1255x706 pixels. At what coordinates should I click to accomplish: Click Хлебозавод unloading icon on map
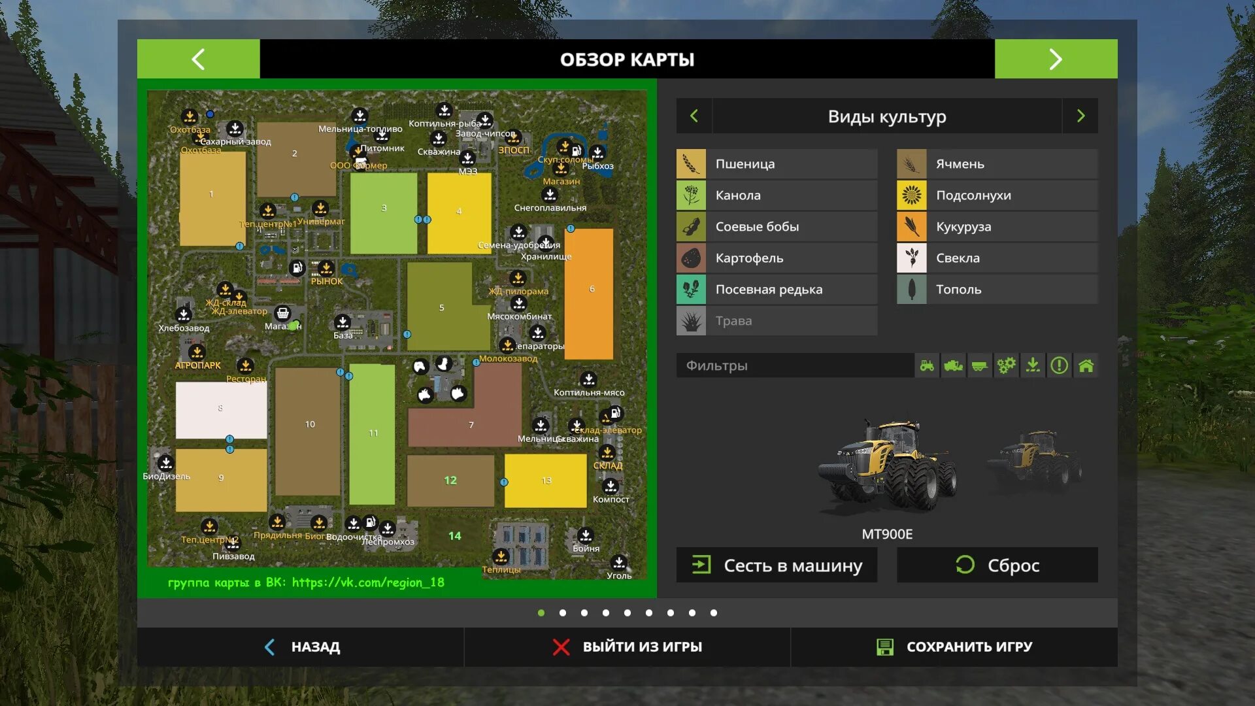(184, 314)
